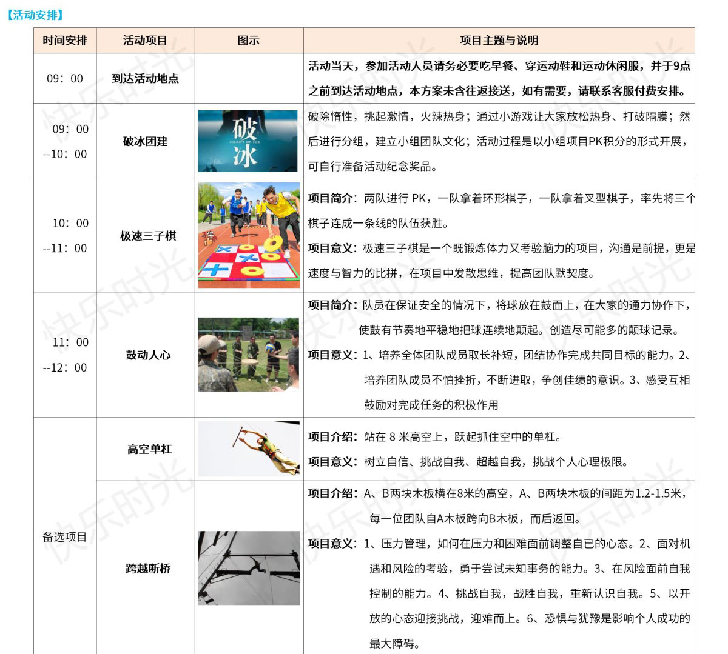Screen dimensions: 728x654
Task: Click the text line 之前到达活动地点
Action: pos(497,91)
